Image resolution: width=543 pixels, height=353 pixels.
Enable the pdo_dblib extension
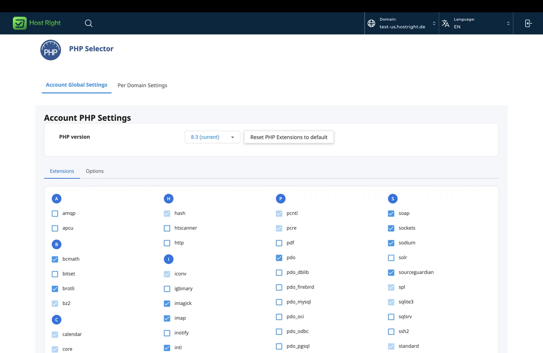[x=279, y=273]
